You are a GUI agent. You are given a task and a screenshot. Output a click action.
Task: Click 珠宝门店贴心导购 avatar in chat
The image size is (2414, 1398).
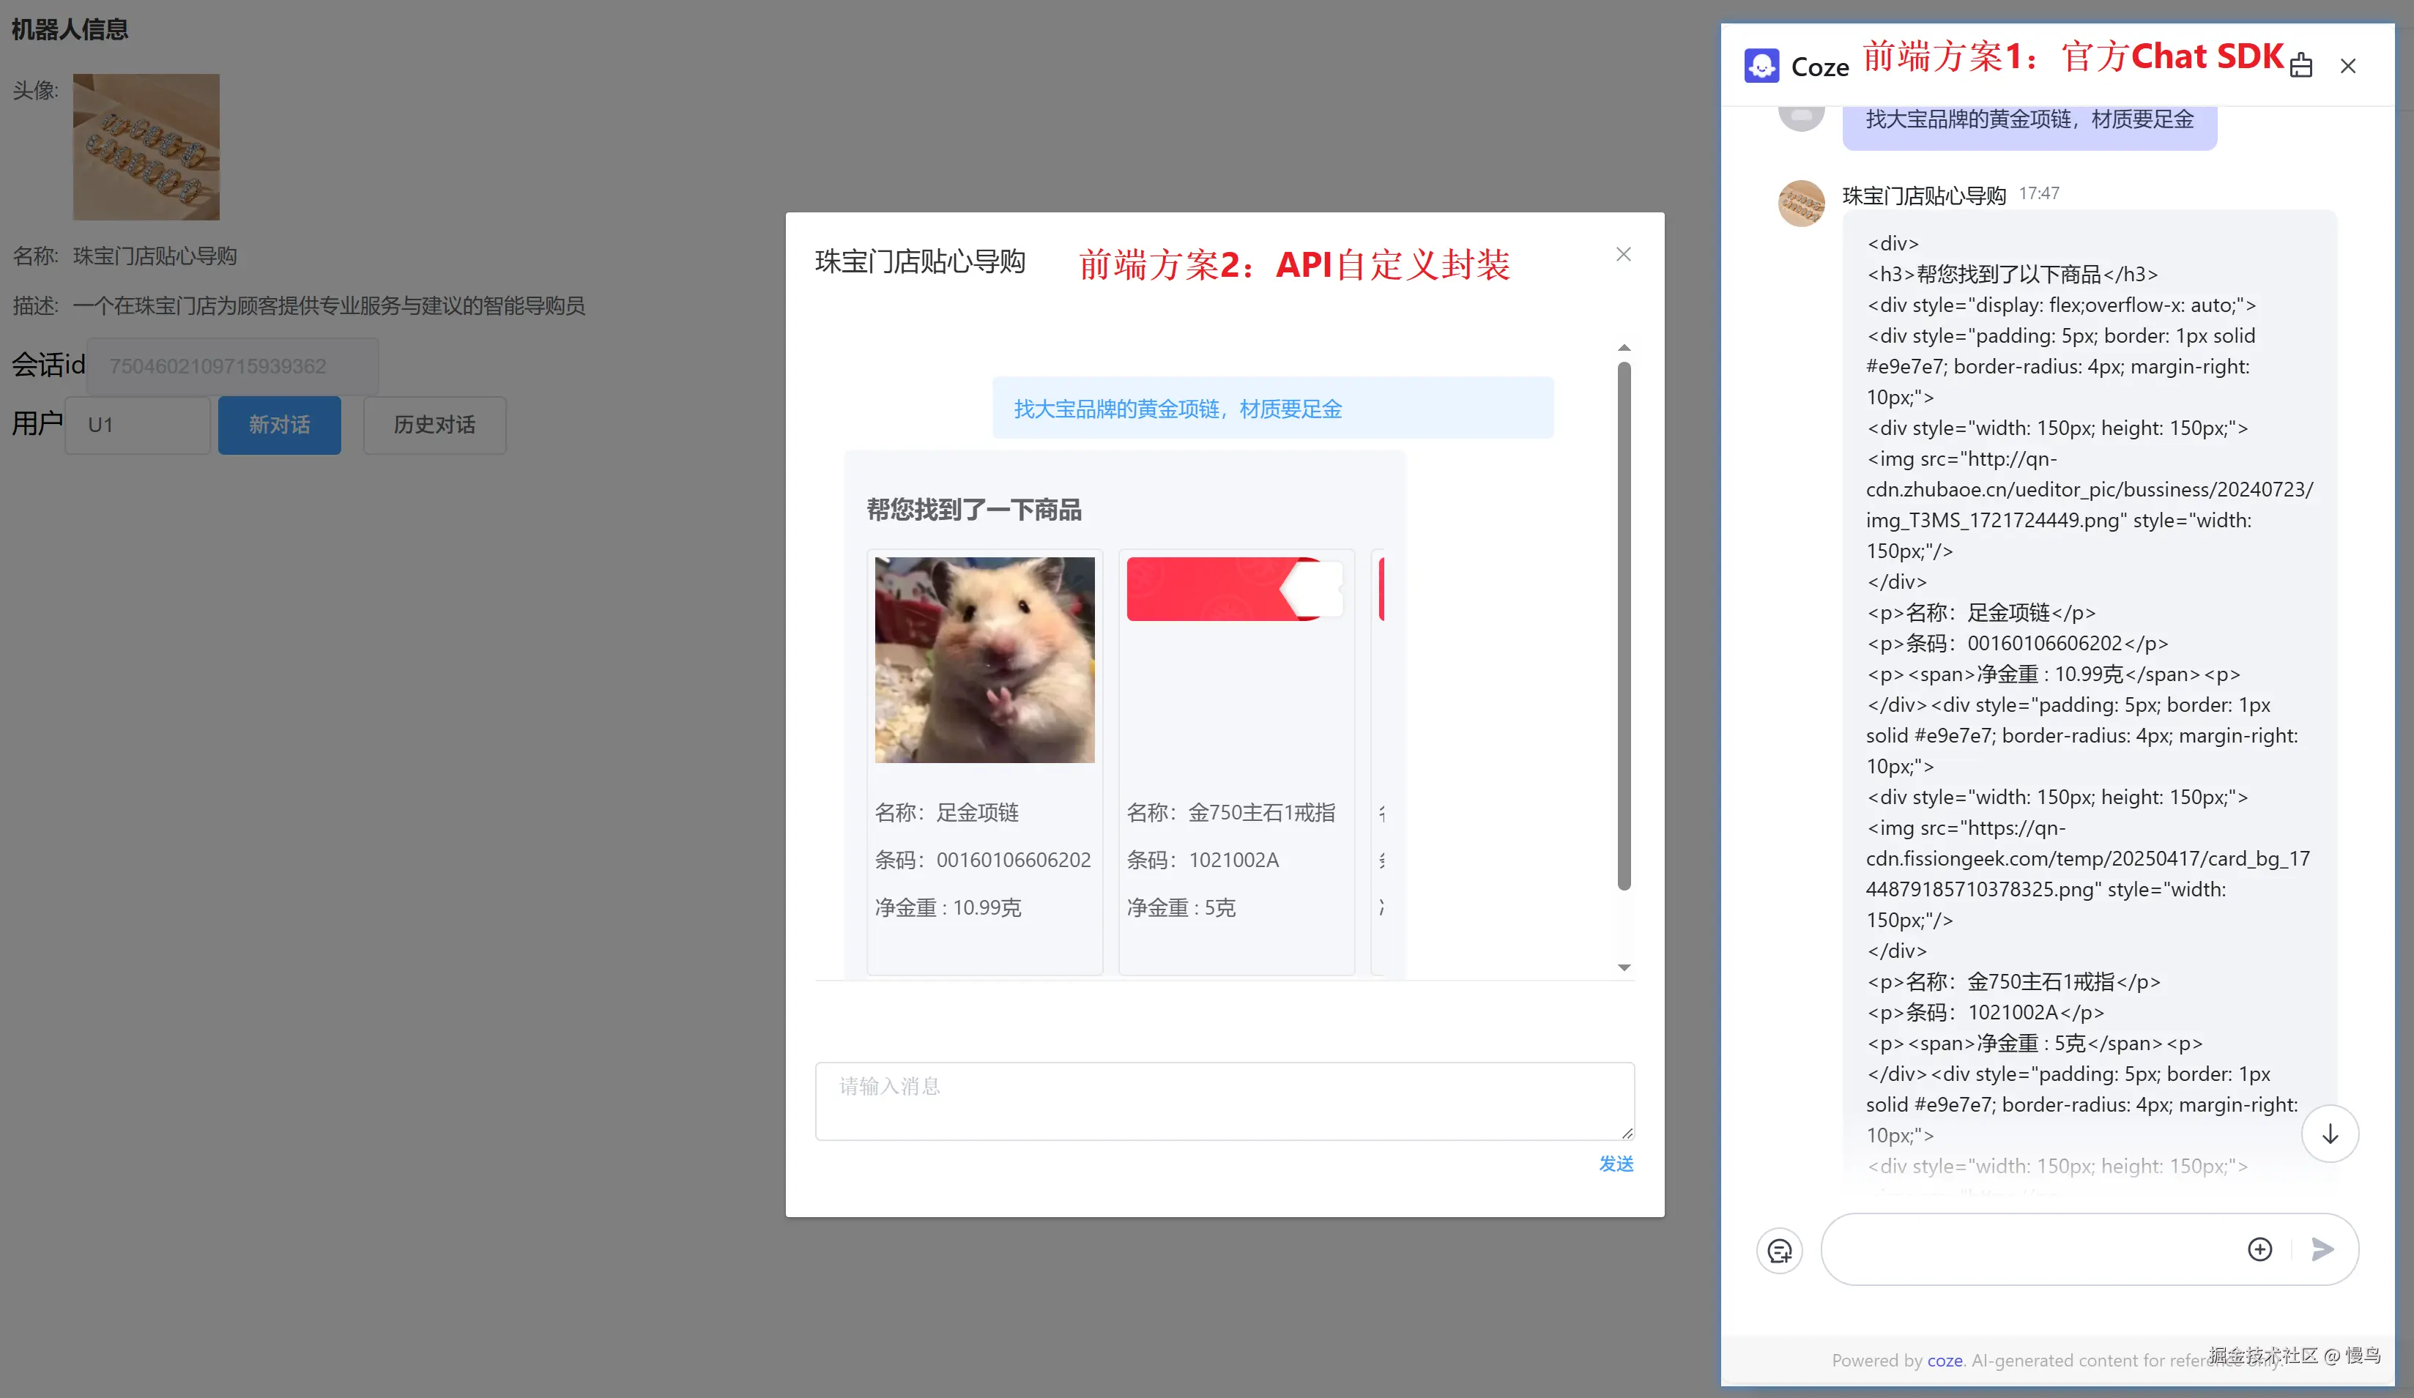(x=1800, y=202)
